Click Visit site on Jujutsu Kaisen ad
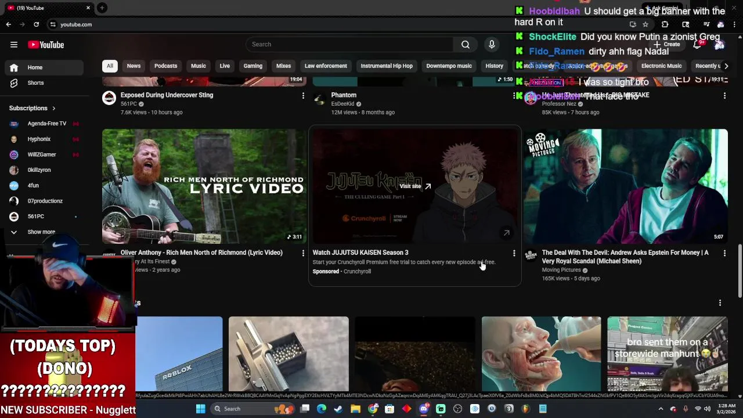Screen dimensions: 743x418 point(415,186)
